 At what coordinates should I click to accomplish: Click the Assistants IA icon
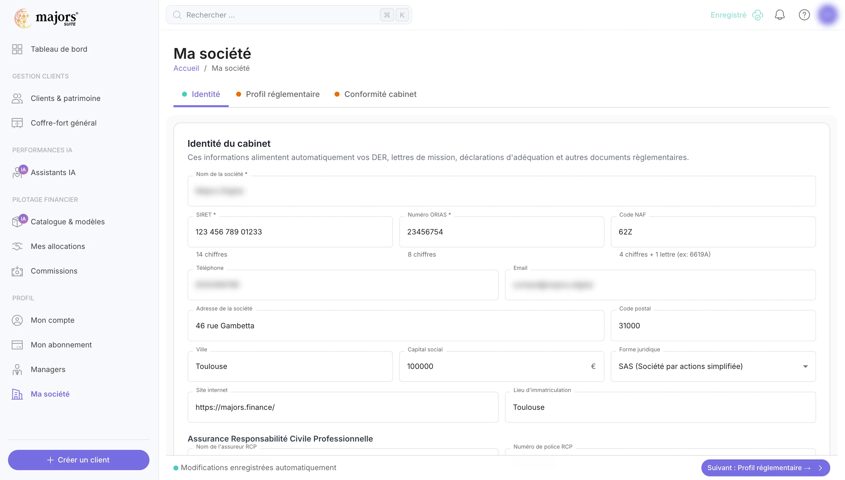click(19, 172)
